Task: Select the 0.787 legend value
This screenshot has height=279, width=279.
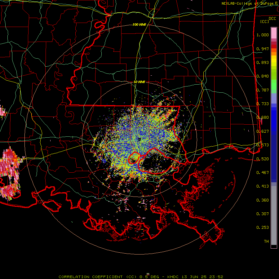Action: [x=263, y=90]
